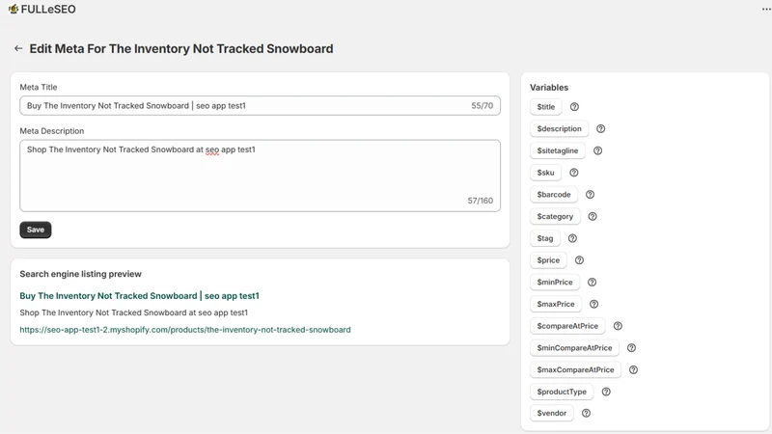
Task: Open help icon next to $category
Action: point(593,216)
